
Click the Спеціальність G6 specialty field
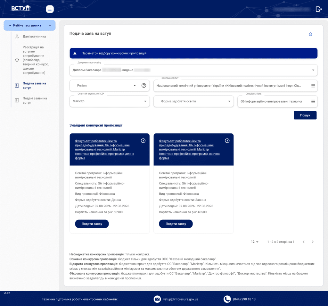277,101
